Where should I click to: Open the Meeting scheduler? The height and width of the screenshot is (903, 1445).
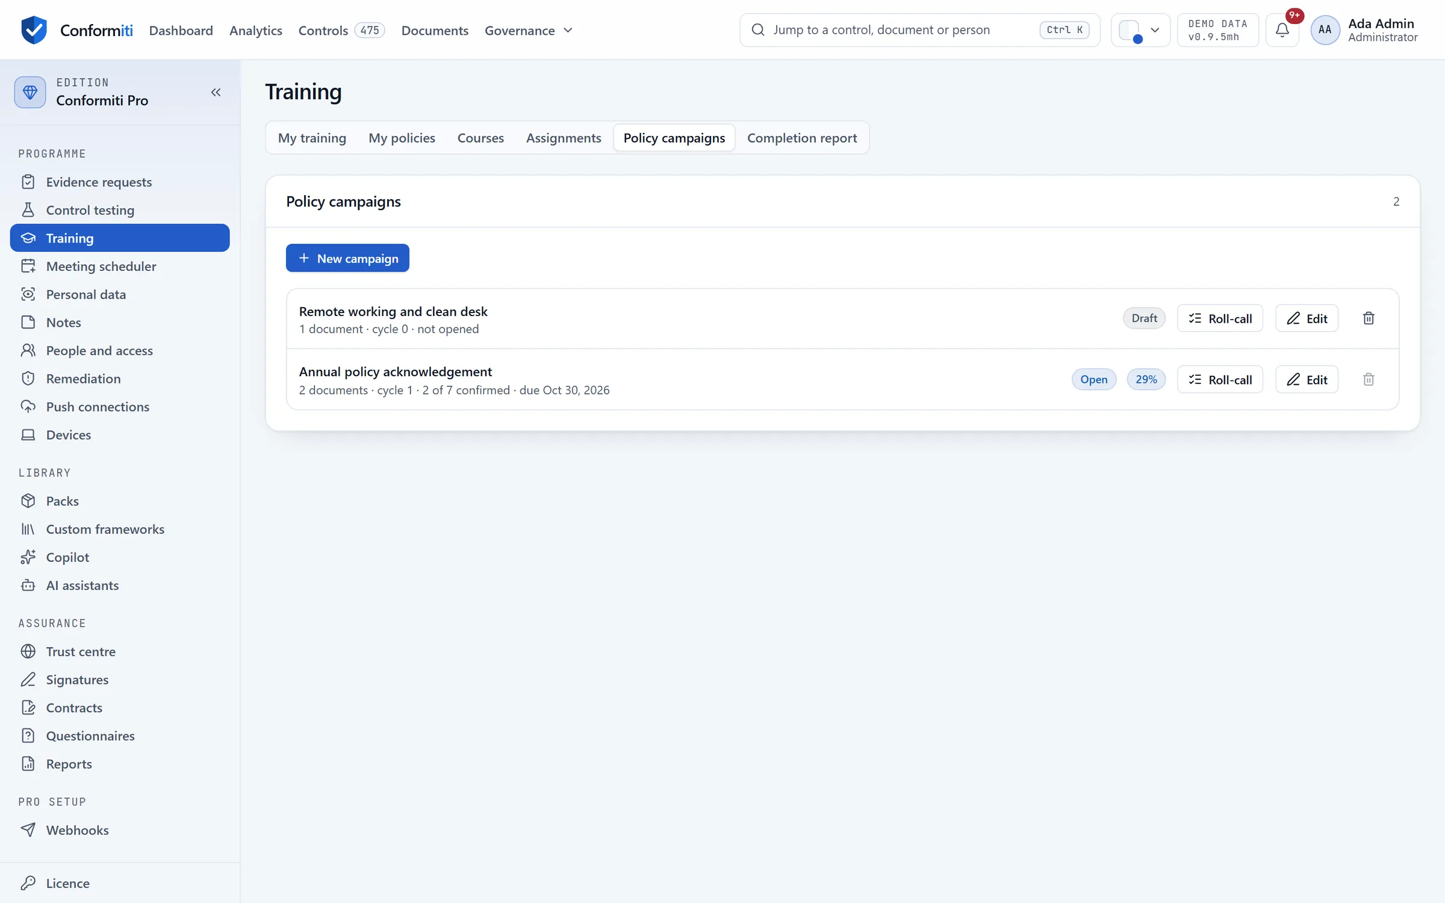click(x=120, y=266)
